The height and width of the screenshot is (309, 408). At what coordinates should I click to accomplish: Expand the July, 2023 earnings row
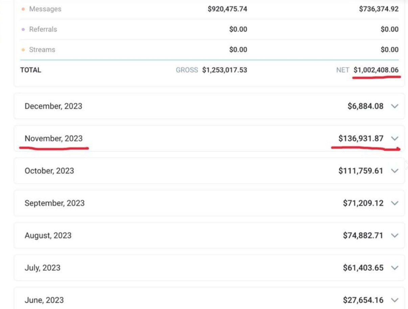click(395, 267)
